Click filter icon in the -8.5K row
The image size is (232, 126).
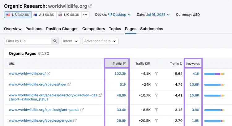pyautogui.click(x=157, y=110)
